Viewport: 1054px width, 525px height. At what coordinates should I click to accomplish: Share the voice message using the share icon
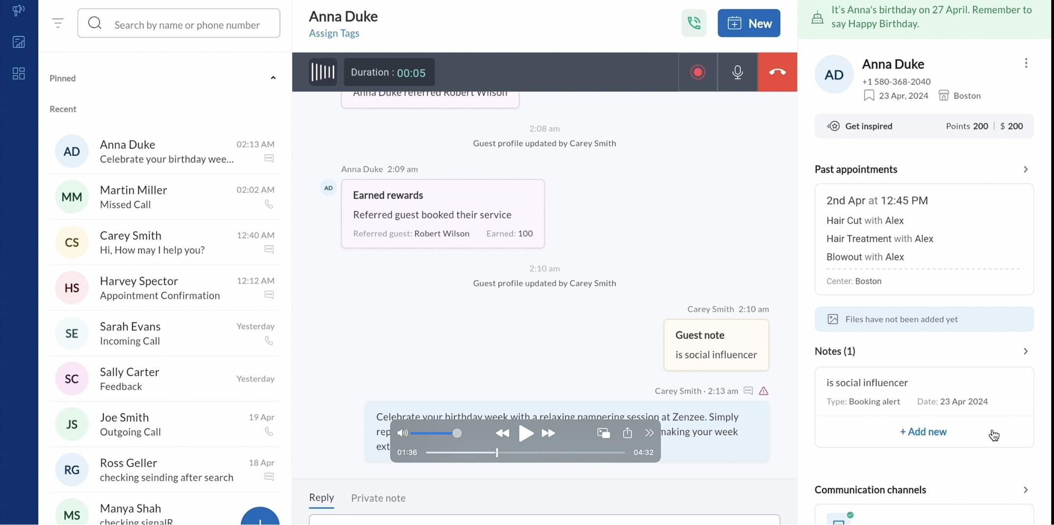(x=627, y=433)
